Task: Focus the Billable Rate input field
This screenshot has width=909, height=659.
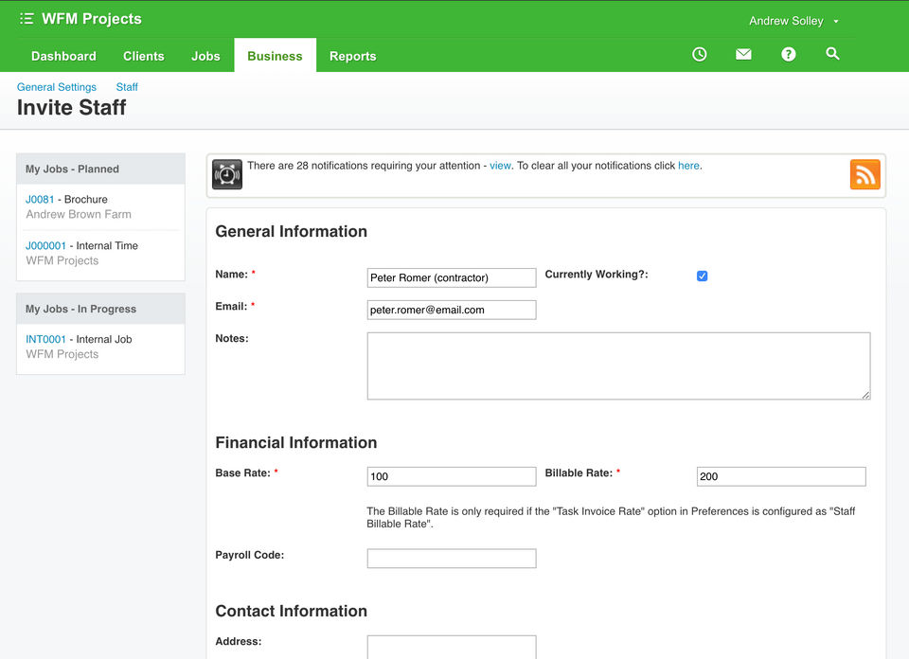Action: 780,476
